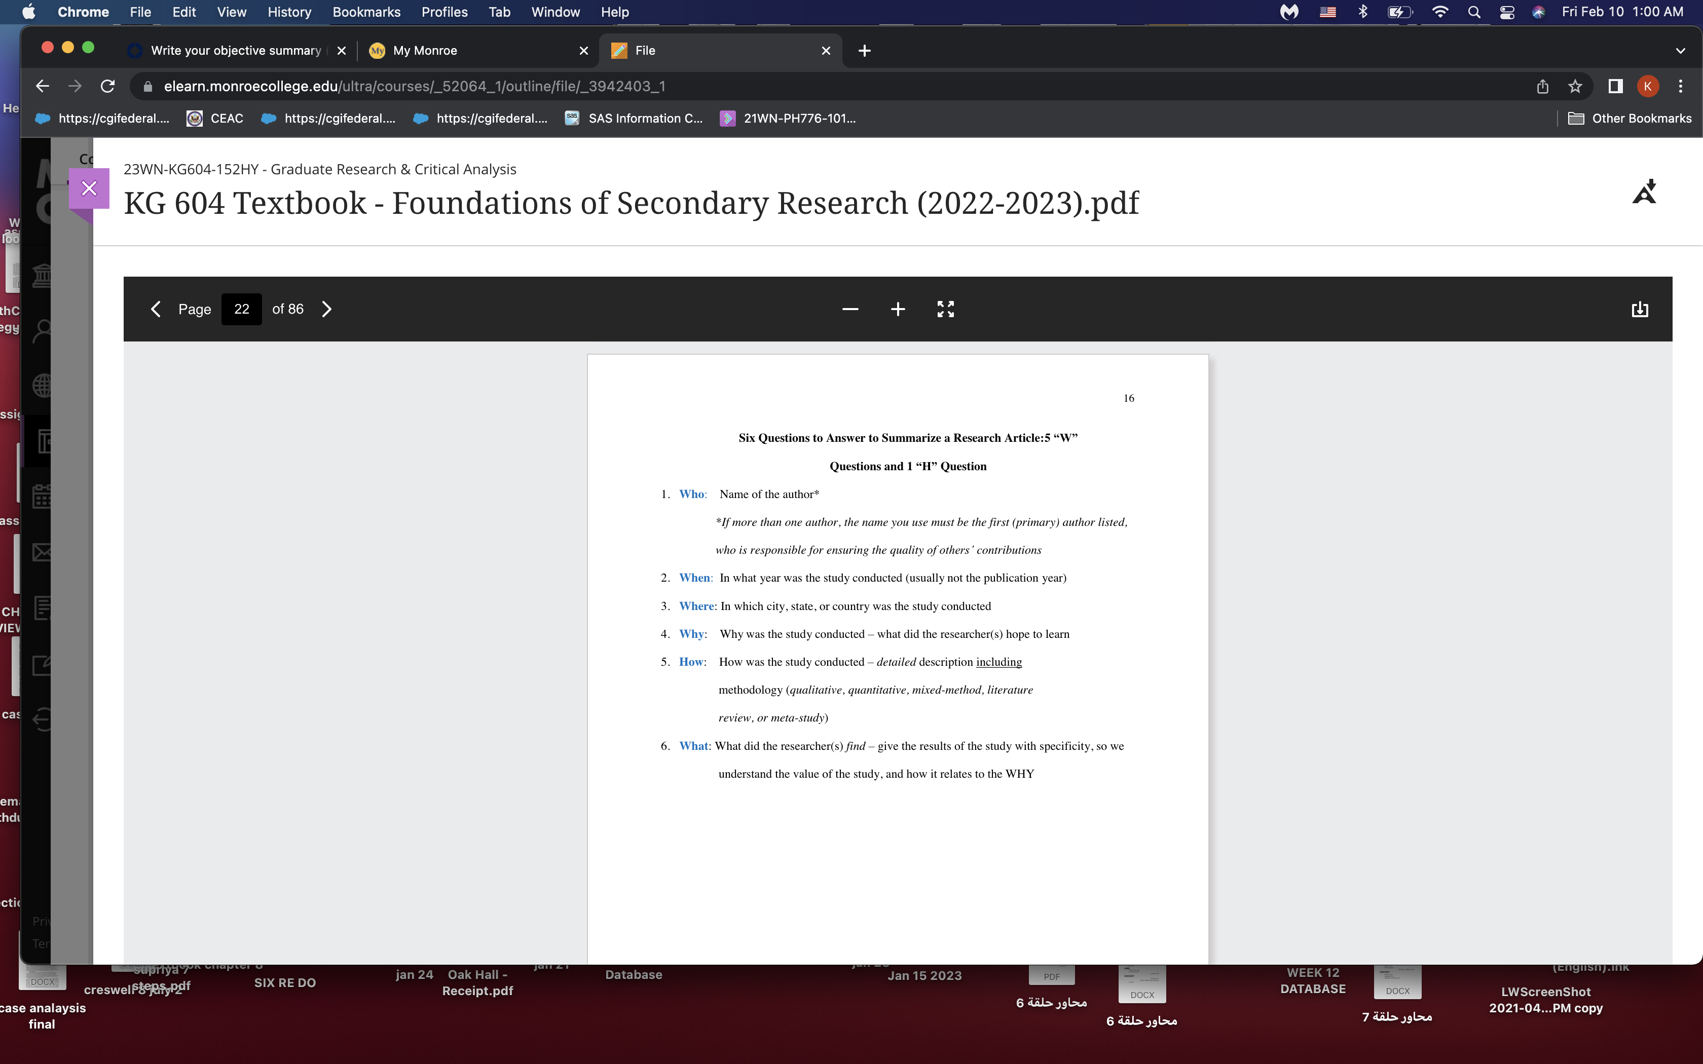The image size is (1703, 1064).
Task: Open Other Bookmarks folder
Action: coord(1629,118)
